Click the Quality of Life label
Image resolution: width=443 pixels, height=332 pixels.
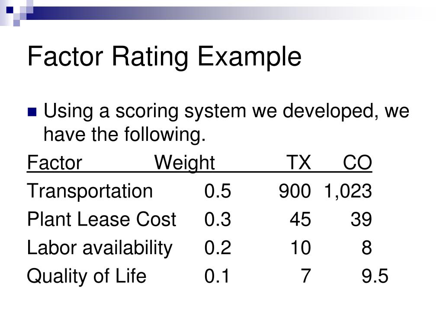87,276
